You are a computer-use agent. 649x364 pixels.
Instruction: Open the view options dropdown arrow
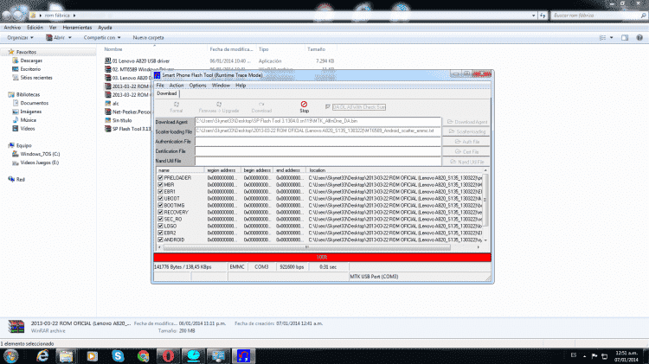(x=611, y=38)
